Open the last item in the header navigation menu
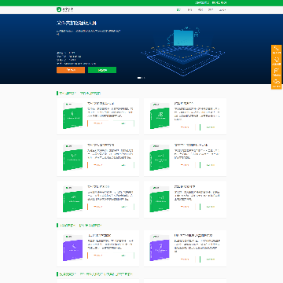283x283 pixels. (x=222, y=10)
